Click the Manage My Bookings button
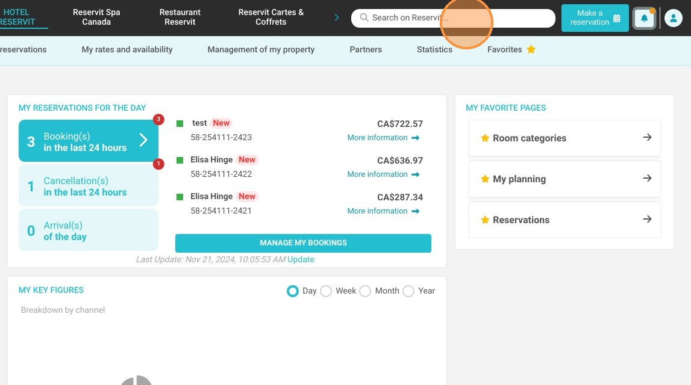 click(303, 243)
